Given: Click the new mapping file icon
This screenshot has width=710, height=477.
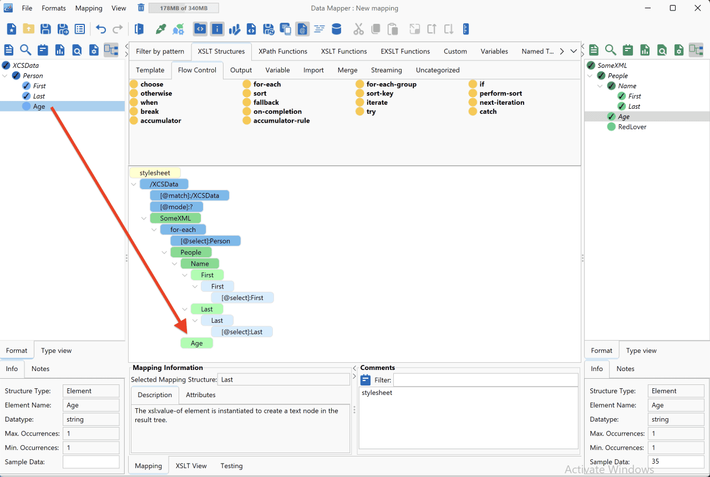Looking at the screenshot, I should (12, 29).
